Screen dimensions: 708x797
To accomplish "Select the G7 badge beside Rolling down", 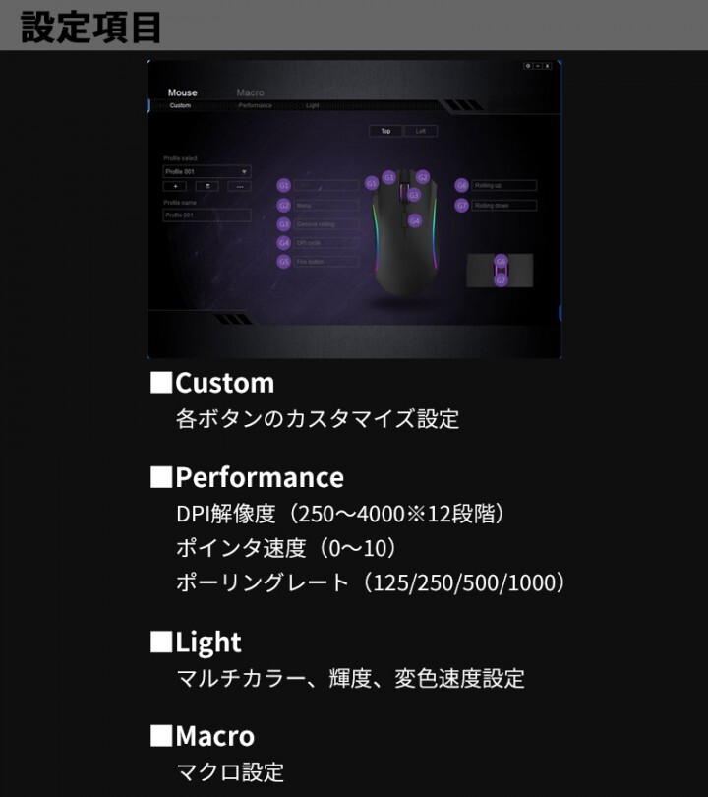I will click(x=461, y=206).
